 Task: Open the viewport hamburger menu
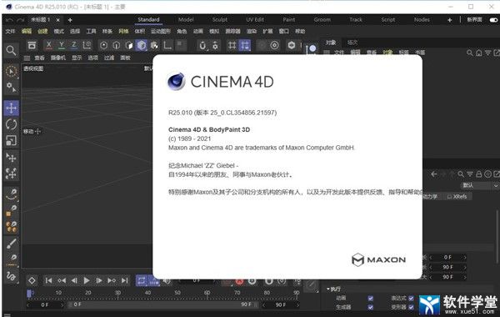tap(27, 58)
